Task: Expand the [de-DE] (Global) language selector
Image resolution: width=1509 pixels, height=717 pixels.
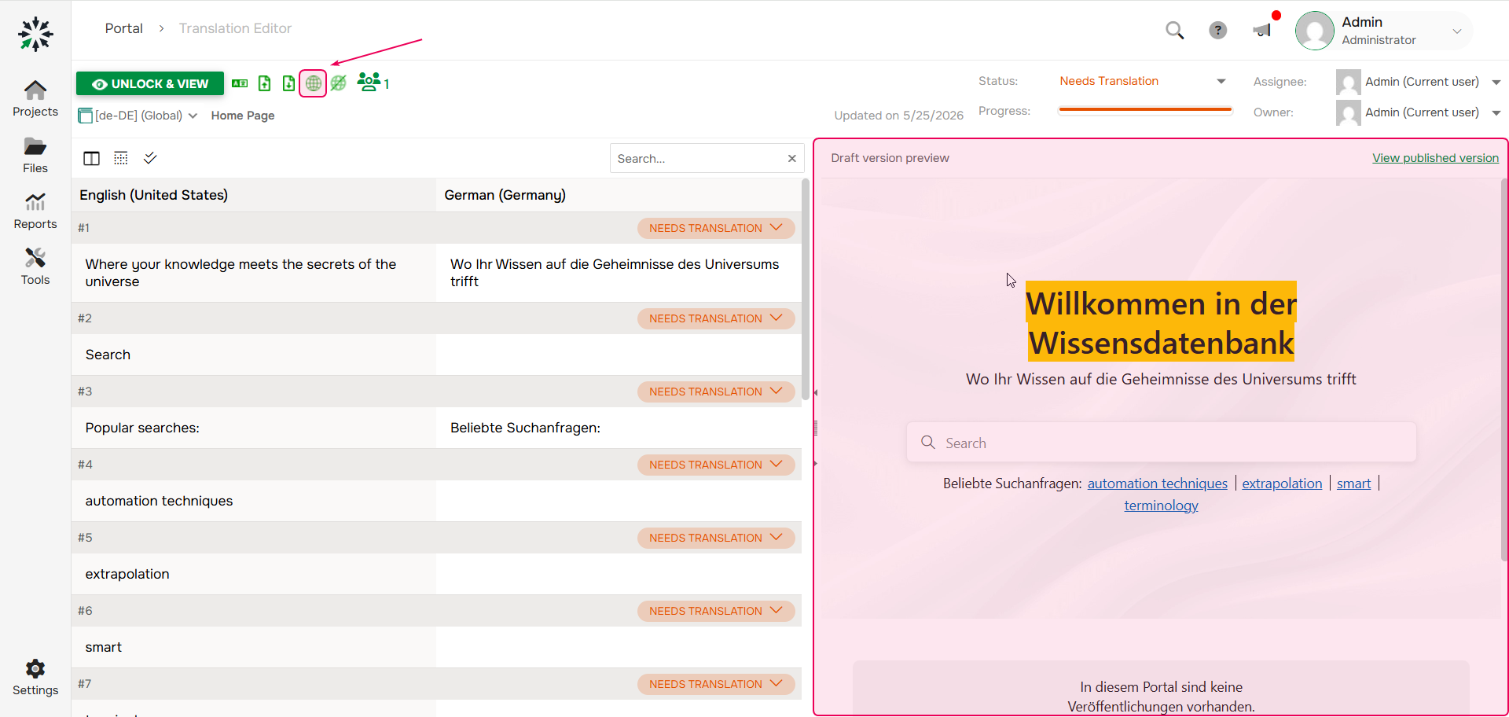Action: click(138, 116)
